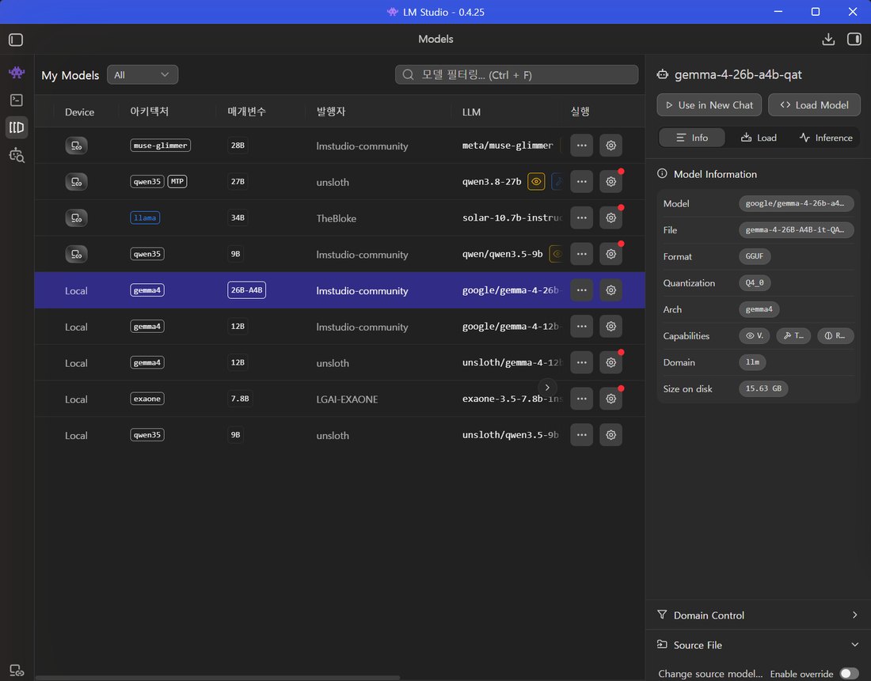
Task: Switch to the Info tab
Action: tap(691, 138)
